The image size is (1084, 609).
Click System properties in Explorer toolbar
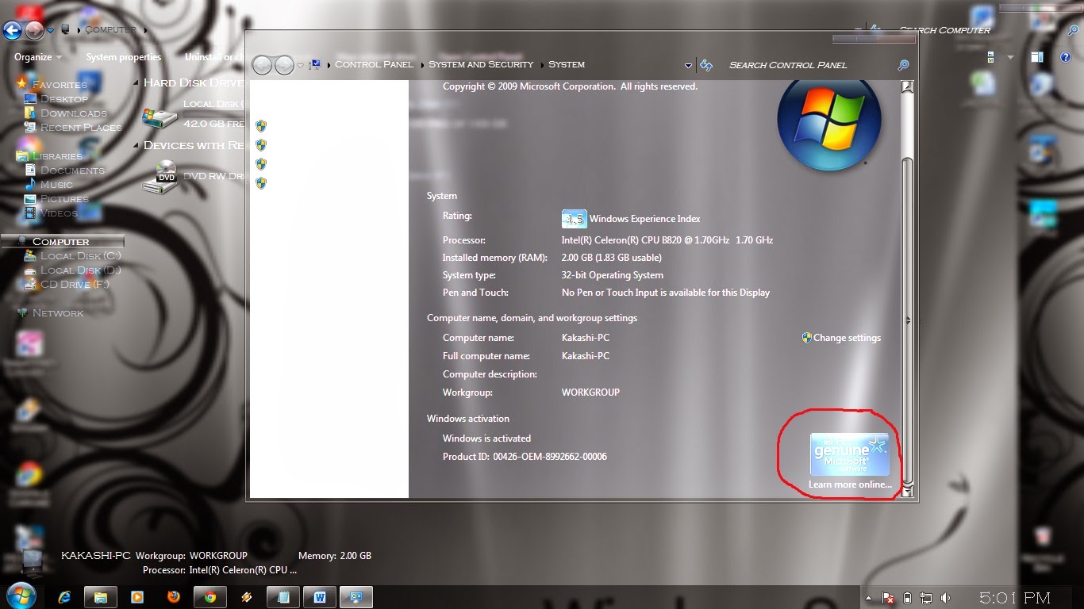click(124, 57)
